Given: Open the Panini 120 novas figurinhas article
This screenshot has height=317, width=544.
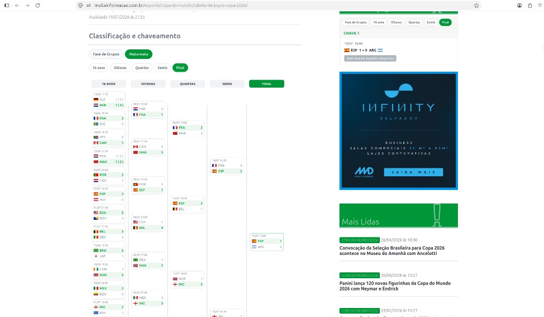Looking at the screenshot, I should [x=395, y=286].
